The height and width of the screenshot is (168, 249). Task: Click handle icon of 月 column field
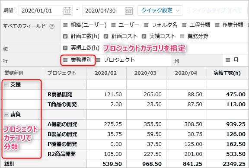point(228,60)
